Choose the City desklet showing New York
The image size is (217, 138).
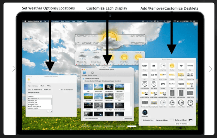pos(172,84)
